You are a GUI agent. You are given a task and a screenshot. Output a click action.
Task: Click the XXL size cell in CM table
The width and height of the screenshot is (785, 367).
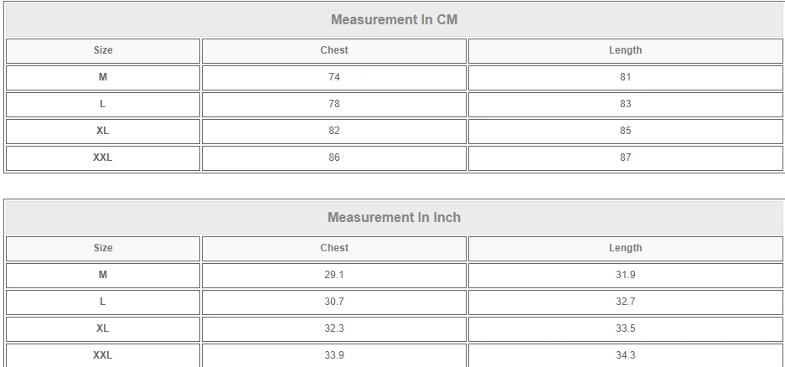tap(103, 158)
